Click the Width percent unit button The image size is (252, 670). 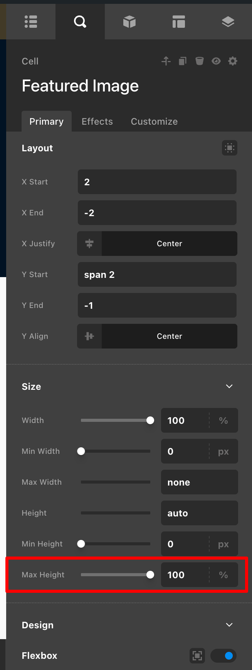pyautogui.click(x=223, y=421)
